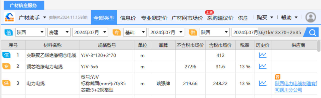Screen dimensions: 321x98
Task: Select the 全部类型 tab
Action: pyautogui.click(x=104, y=17)
